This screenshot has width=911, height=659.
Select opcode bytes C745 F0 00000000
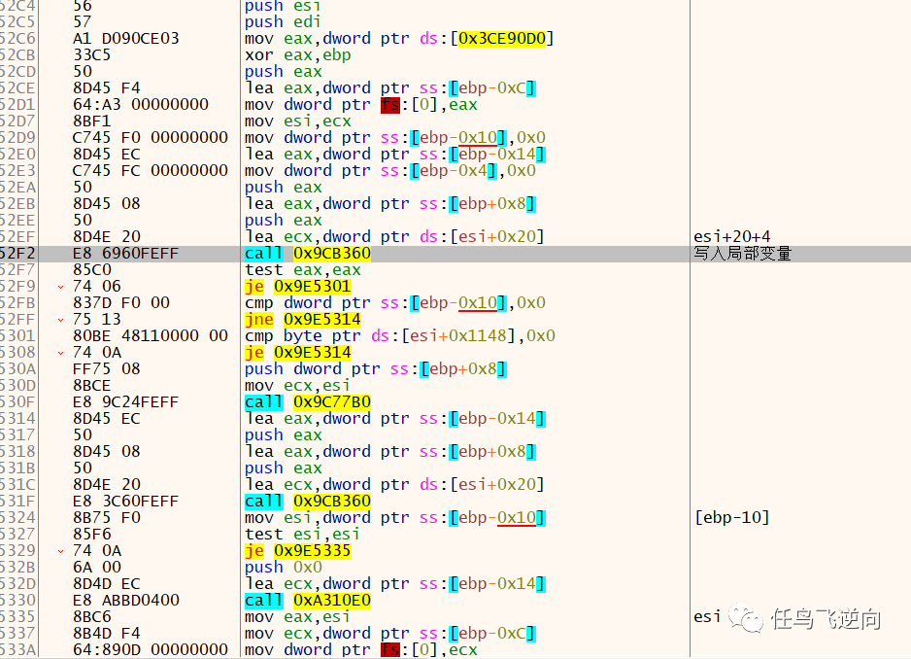(151, 138)
